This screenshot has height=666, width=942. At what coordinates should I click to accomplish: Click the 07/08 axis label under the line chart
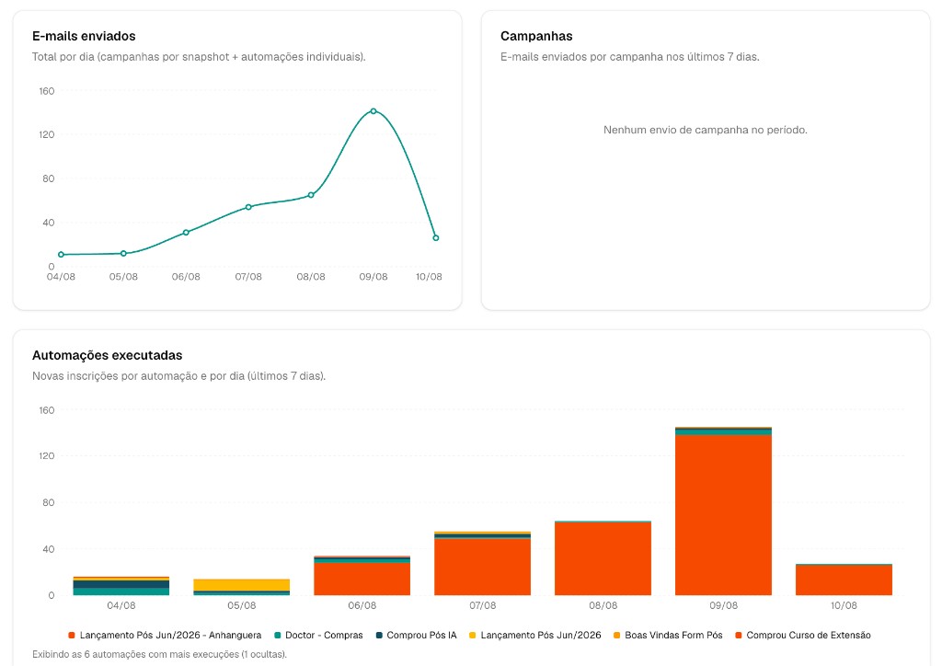(x=248, y=277)
